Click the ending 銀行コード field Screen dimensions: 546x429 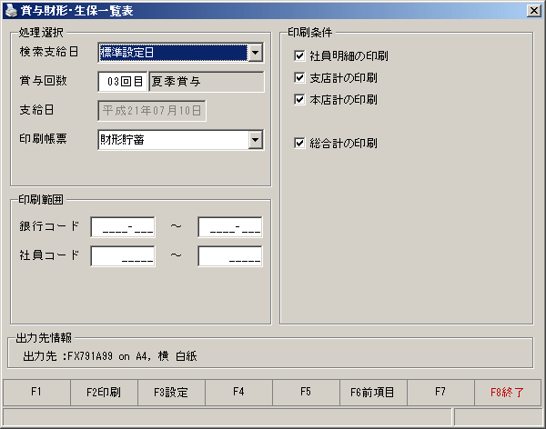(x=230, y=227)
